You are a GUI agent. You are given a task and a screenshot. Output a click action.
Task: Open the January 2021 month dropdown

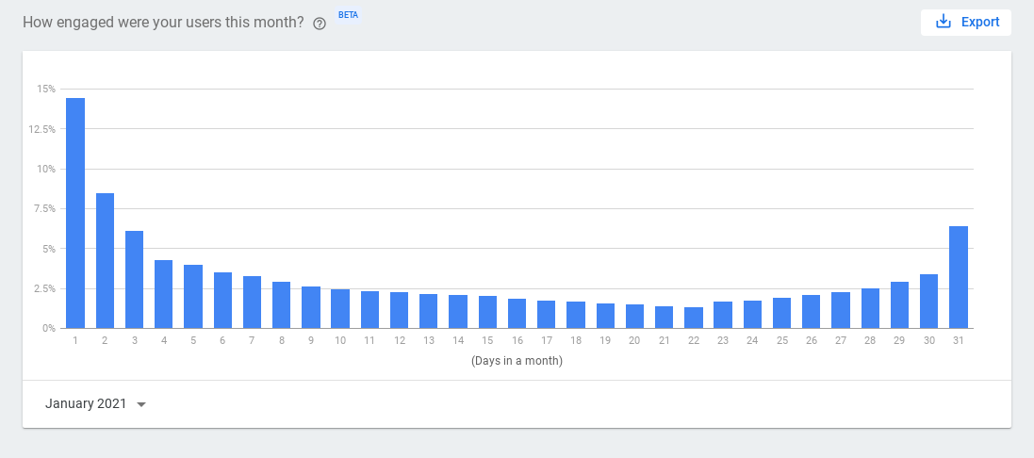coord(94,403)
